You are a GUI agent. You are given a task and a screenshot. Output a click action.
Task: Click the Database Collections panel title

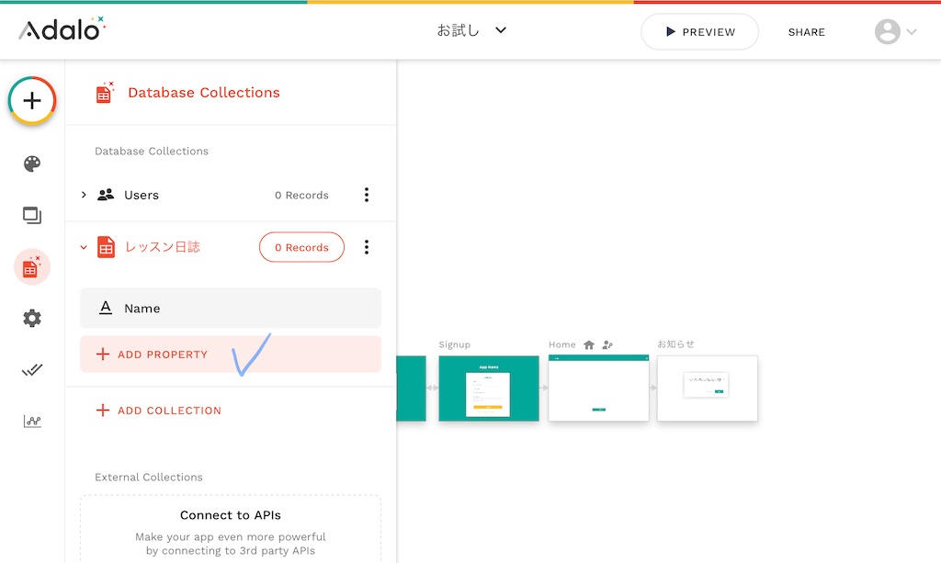pyautogui.click(x=204, y=93)
